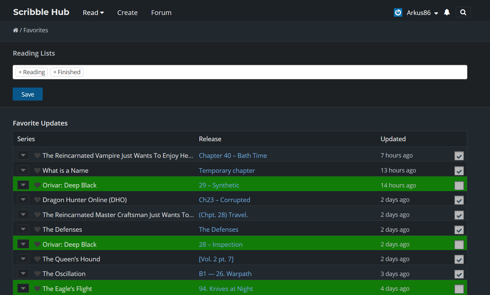Open row dropdown for The Reincarnated Vampire
The height and width of the screenshot is (295, 490).
click(23, 155)
